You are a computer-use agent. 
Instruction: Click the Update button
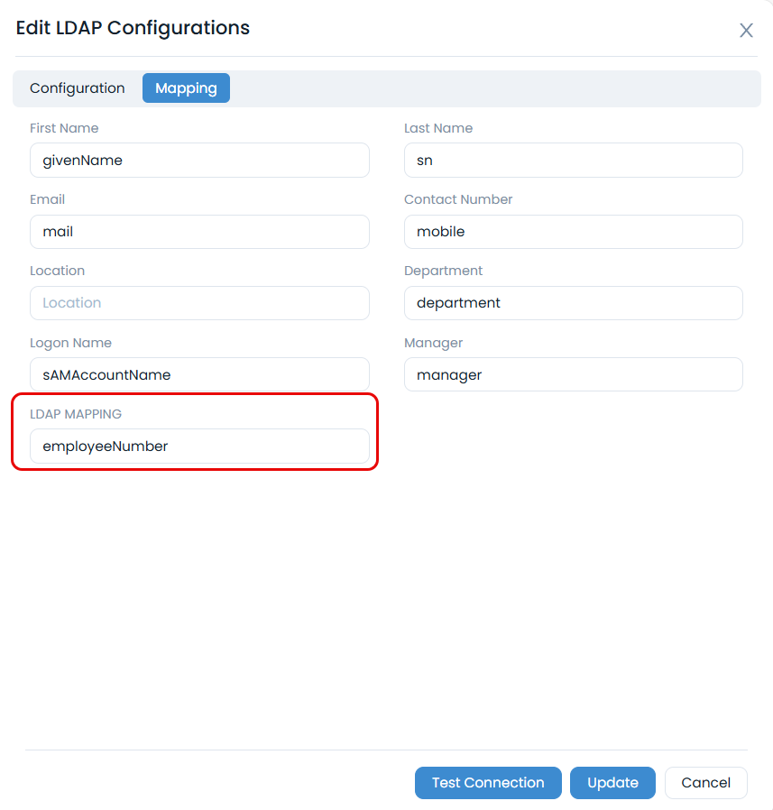point(612,783)
